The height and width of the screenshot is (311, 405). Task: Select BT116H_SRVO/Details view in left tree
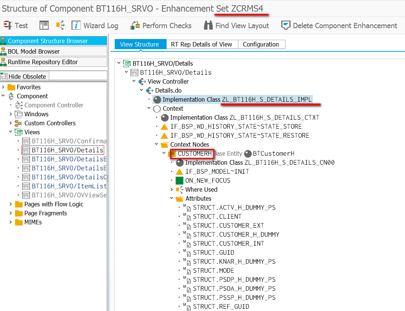point(67,150)
